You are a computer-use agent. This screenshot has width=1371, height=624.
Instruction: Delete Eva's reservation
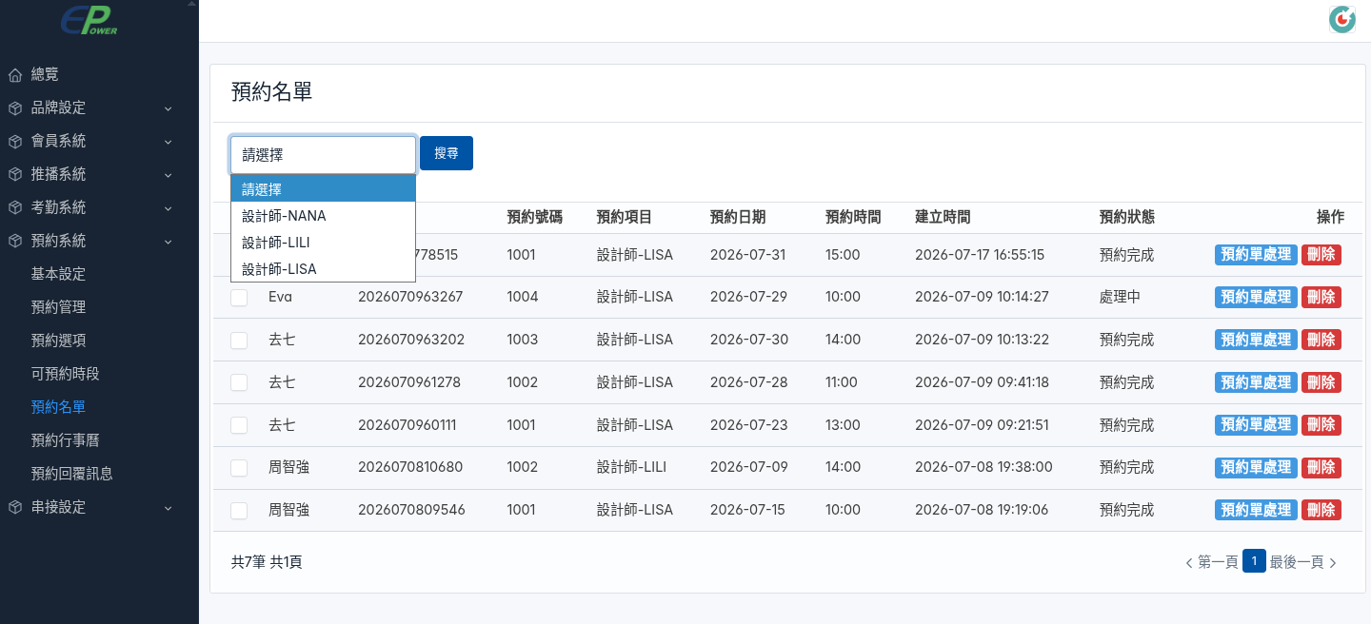(1321, 297)
